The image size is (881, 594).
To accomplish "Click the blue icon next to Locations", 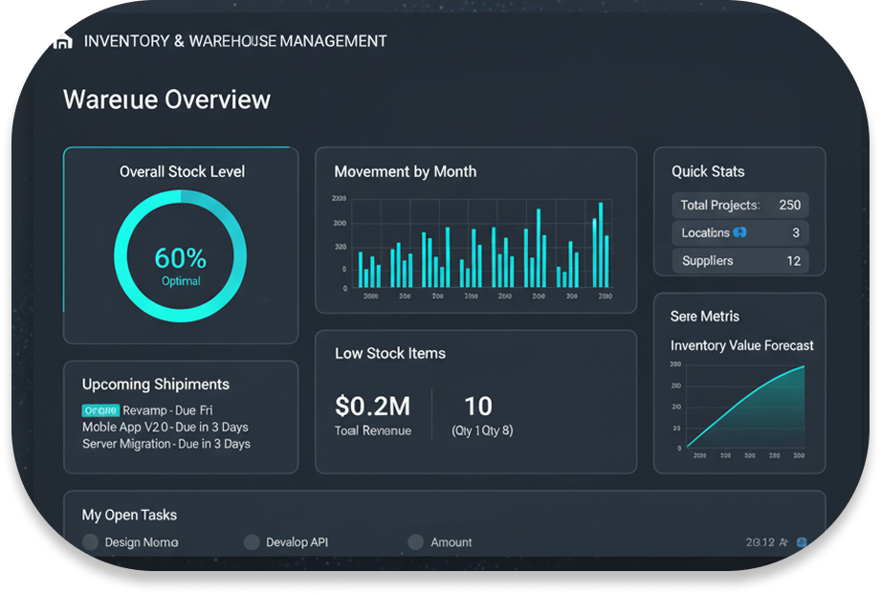I will pos(739,232).
